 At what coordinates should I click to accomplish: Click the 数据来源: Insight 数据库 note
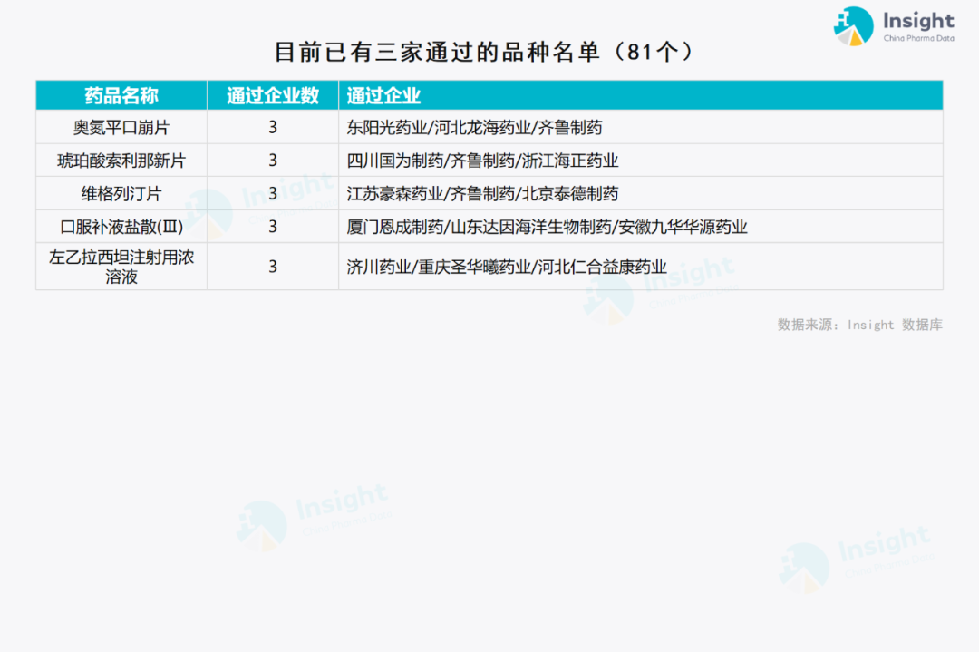(859, 325)
